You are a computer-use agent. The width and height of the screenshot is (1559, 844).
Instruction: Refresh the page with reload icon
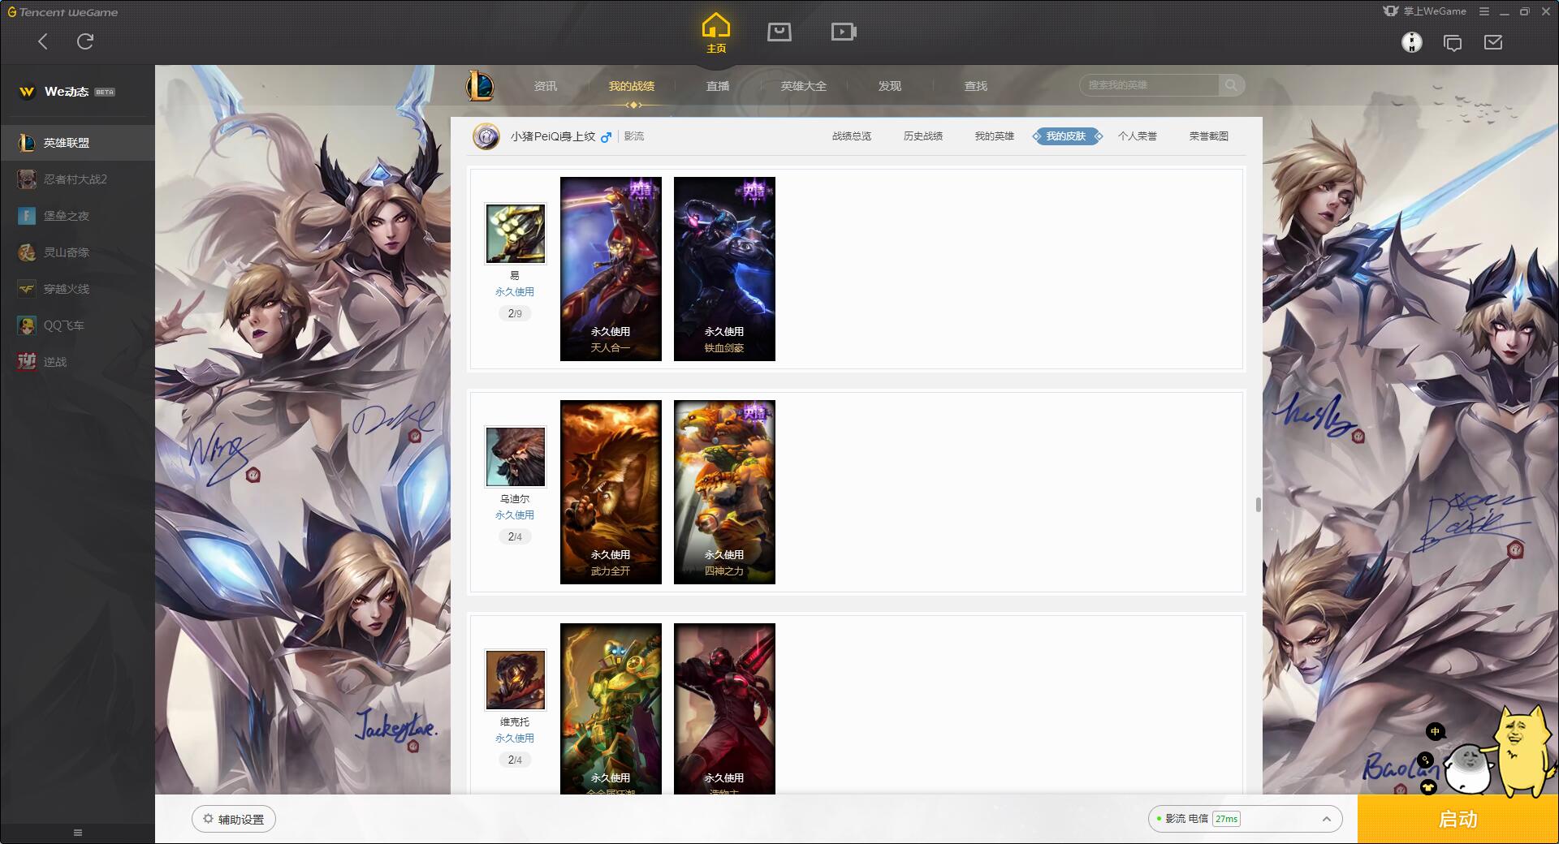[x=85, y=41]
